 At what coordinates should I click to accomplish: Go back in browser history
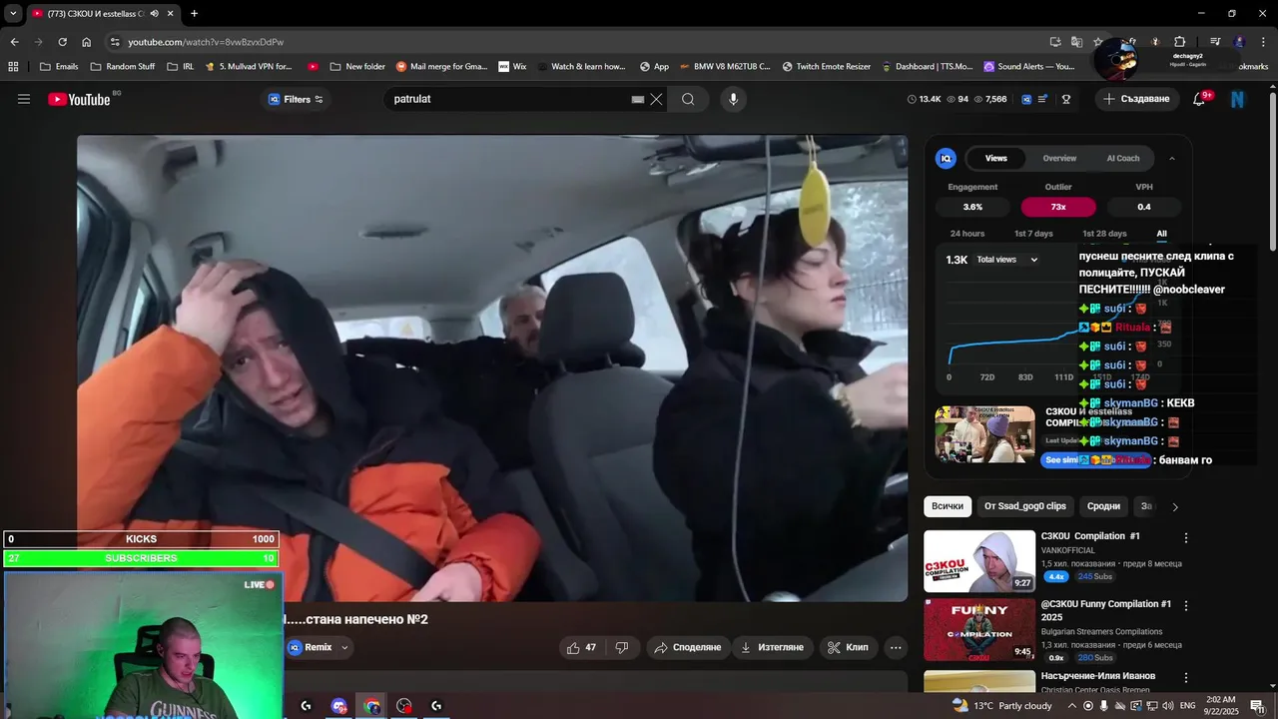pos(14,42)
